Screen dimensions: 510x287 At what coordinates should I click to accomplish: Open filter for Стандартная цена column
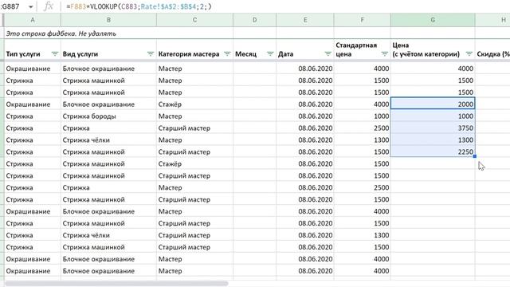pos(384,54)
